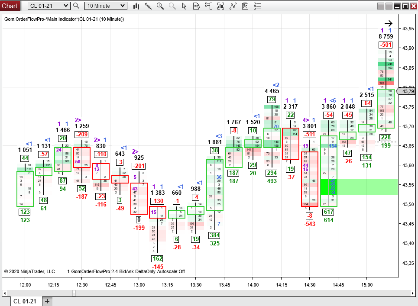
Task: Click the instrument search magnifier icon
Action: point(76,6)
